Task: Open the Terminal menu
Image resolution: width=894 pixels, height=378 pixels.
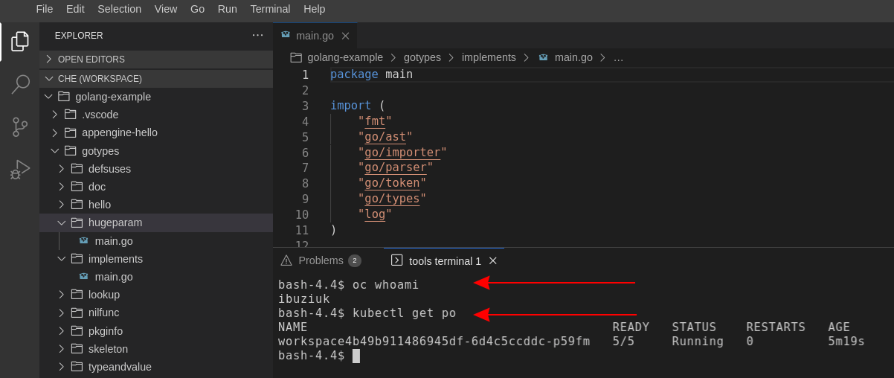Action: coord(270,9)
